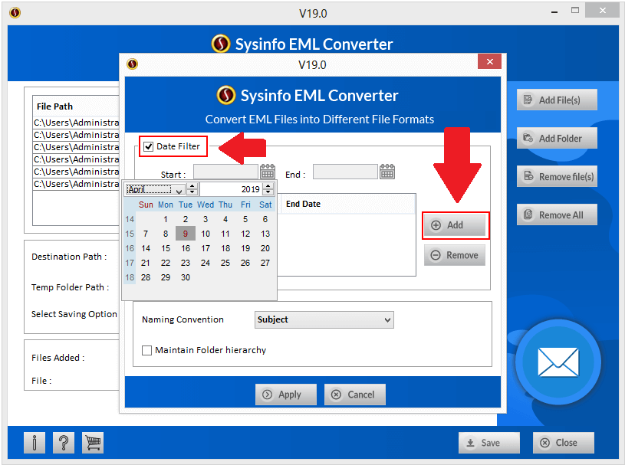The width and height of the screenshot is (625, 465).
Task: Click the Sat weekday header
Action: tap(265, 205)
